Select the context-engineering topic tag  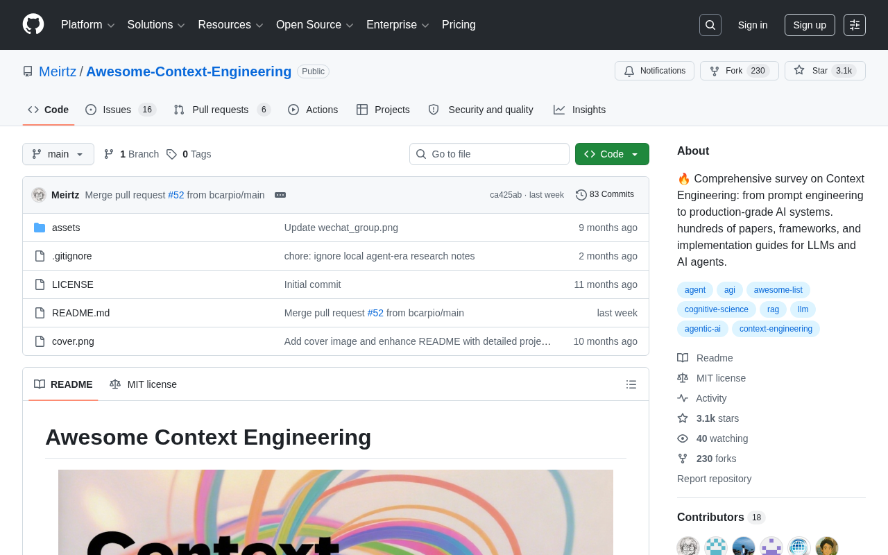point(776,329)
